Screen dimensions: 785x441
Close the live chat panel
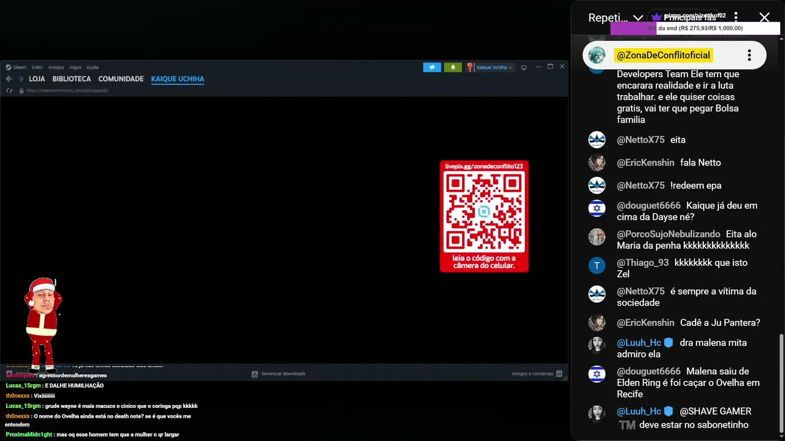click(x=764, y=17)
